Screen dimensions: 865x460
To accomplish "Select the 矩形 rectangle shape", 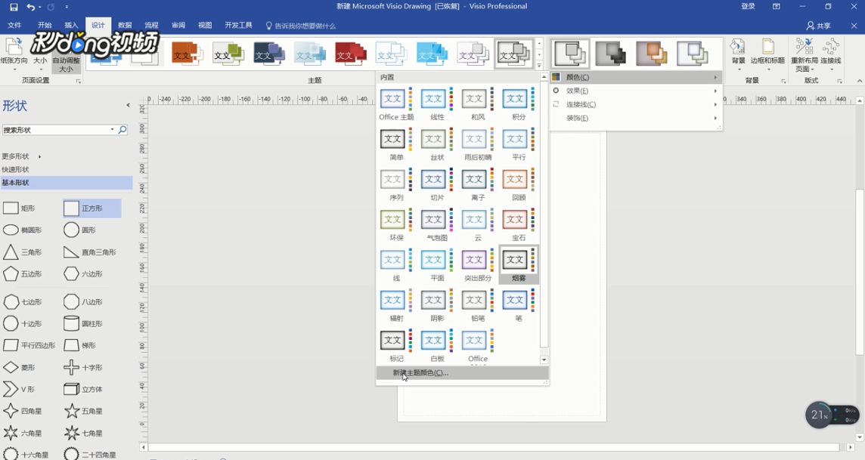I will pos(20,208).
